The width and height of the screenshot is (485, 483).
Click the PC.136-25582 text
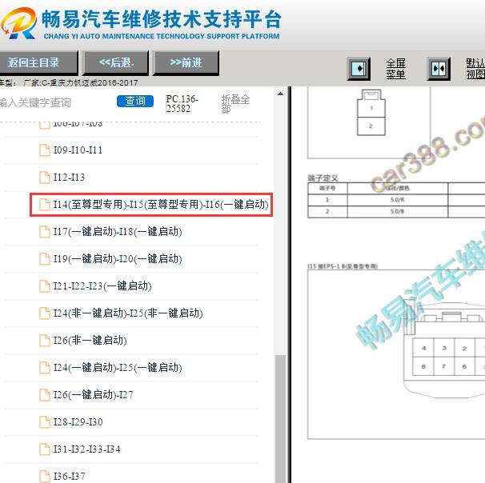point(182,104)
